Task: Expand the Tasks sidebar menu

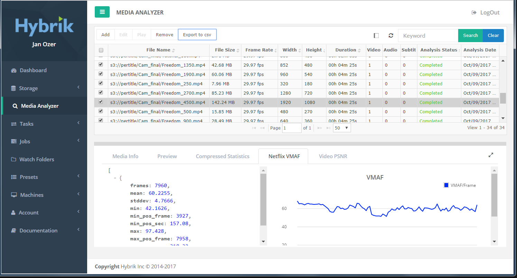Action: [79, 123]
